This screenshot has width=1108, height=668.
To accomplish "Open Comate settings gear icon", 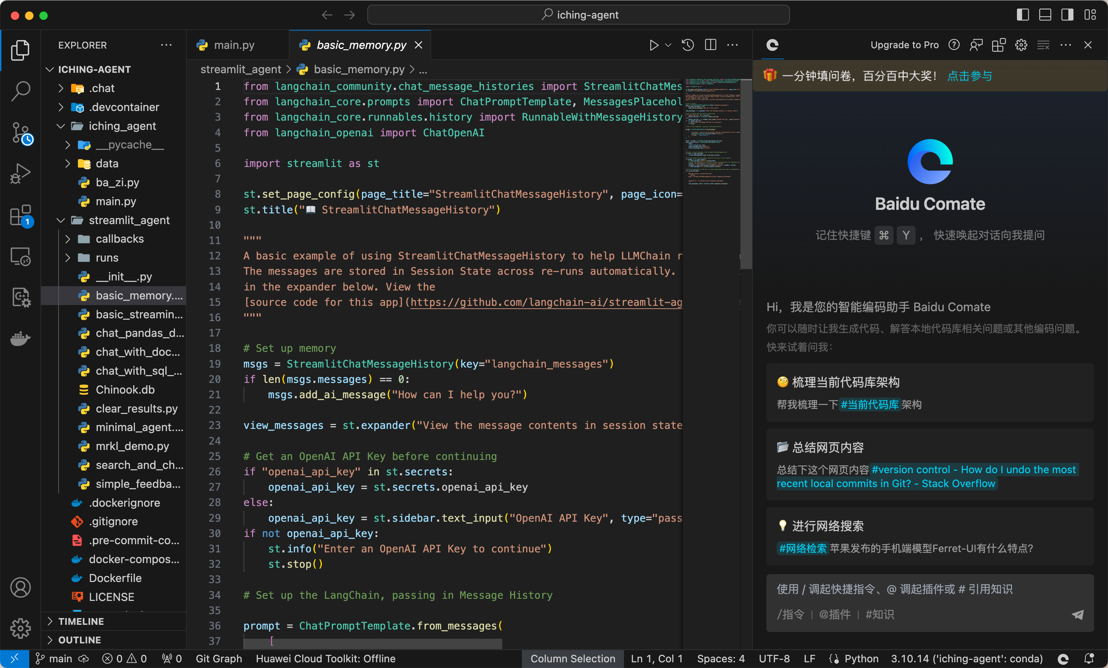I will tap(1021, 45).
